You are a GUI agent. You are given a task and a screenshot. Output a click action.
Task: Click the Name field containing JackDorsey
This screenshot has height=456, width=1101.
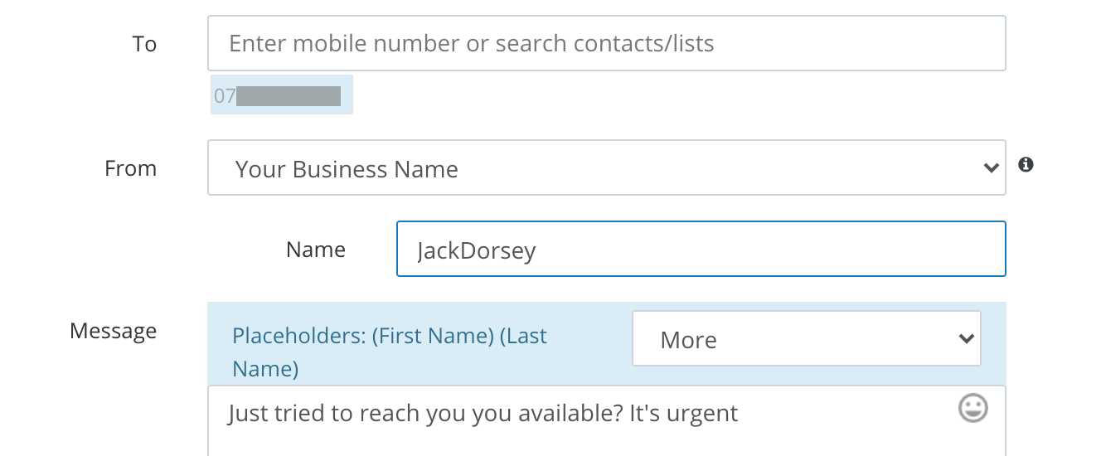[700, 250]
